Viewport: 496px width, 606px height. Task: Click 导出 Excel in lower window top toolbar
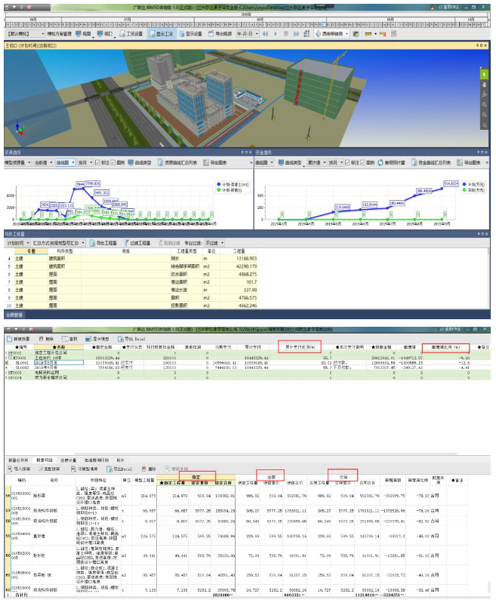(x=131, y=339)
